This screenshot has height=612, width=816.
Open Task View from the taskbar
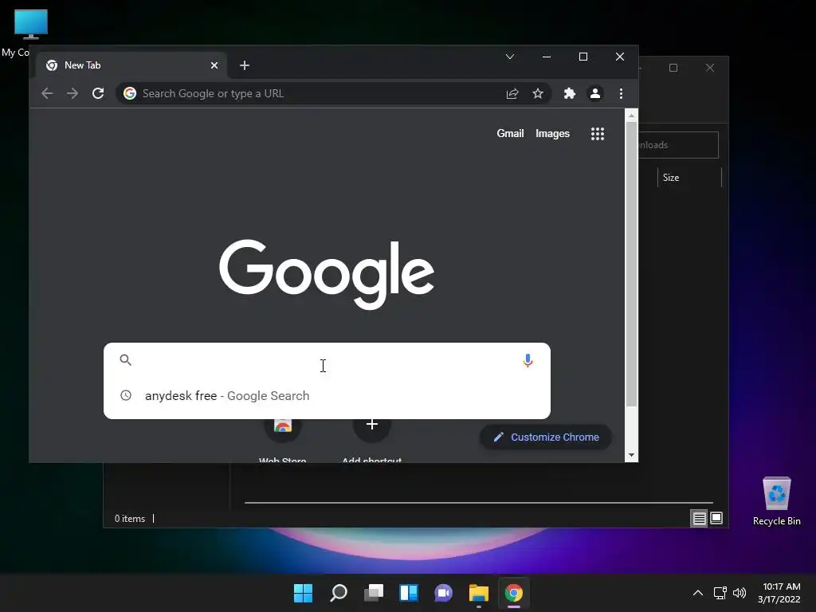coord(374,593)
